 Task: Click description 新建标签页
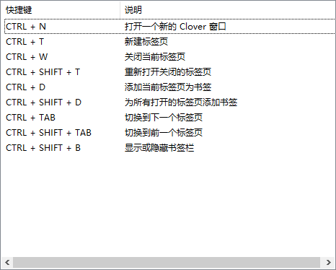(146, 42)
